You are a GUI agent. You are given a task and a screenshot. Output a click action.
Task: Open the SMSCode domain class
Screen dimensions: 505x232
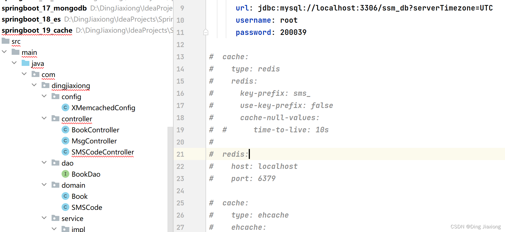pos(87,207)
